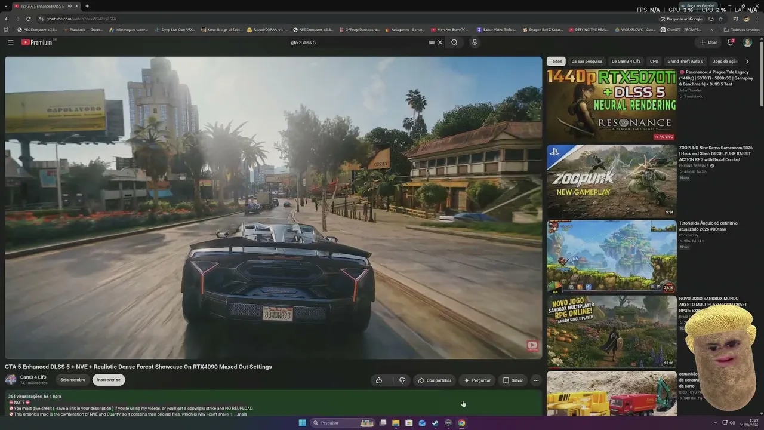Open more actions menu under the video
The height and width of the screenshot is (430, 764).
point(536,380)
